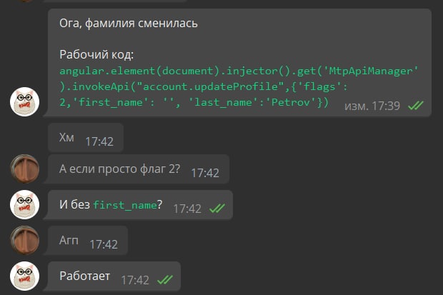Click the 'изм. 17:39' edited timestamp

[x=372, y=106]
